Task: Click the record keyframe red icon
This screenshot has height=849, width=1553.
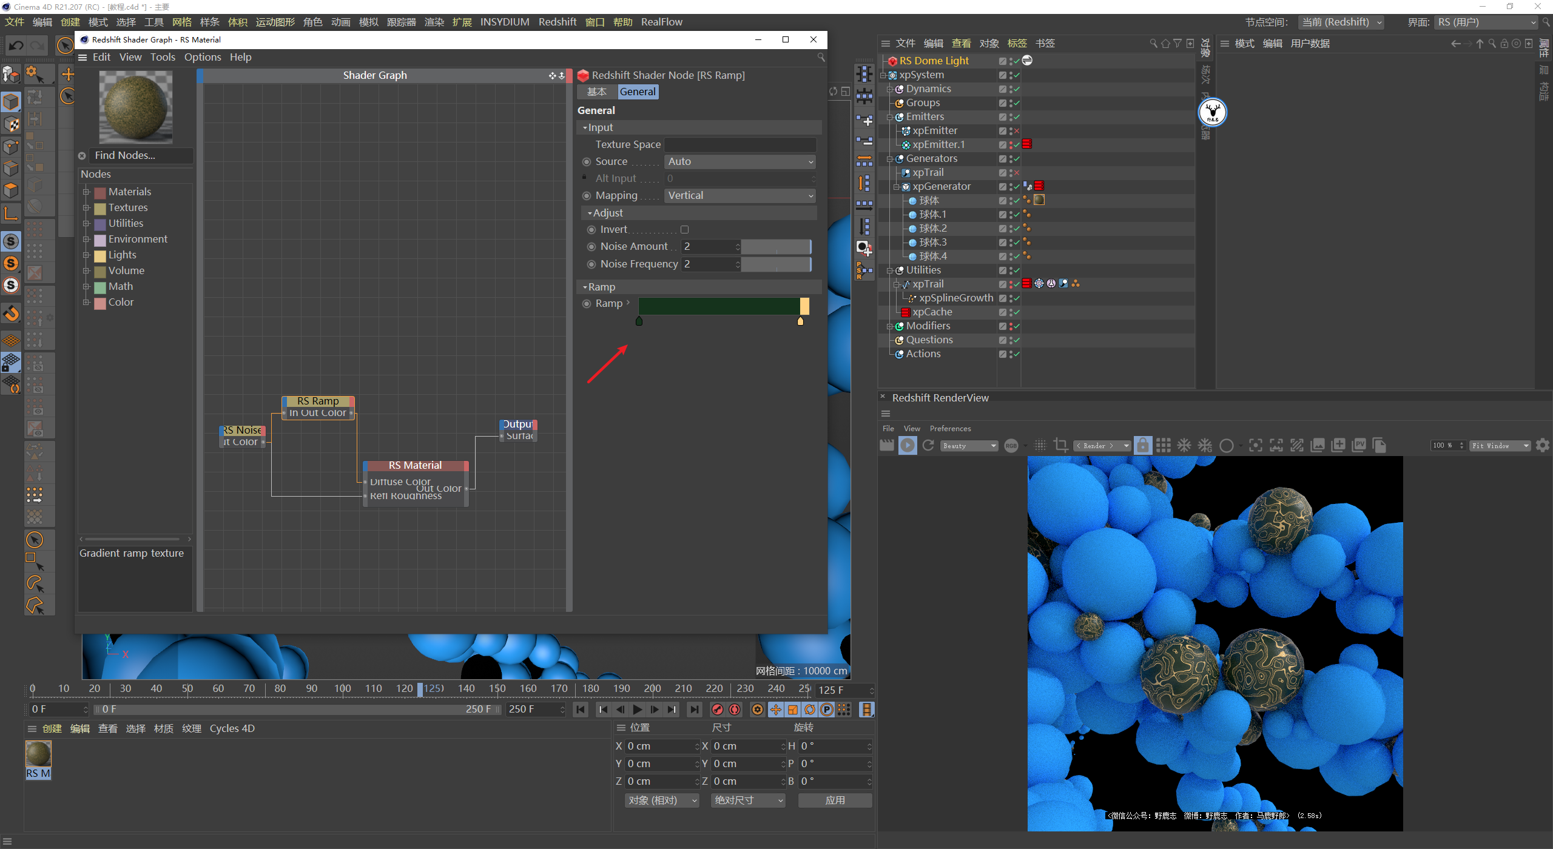Action: (718, 710)
